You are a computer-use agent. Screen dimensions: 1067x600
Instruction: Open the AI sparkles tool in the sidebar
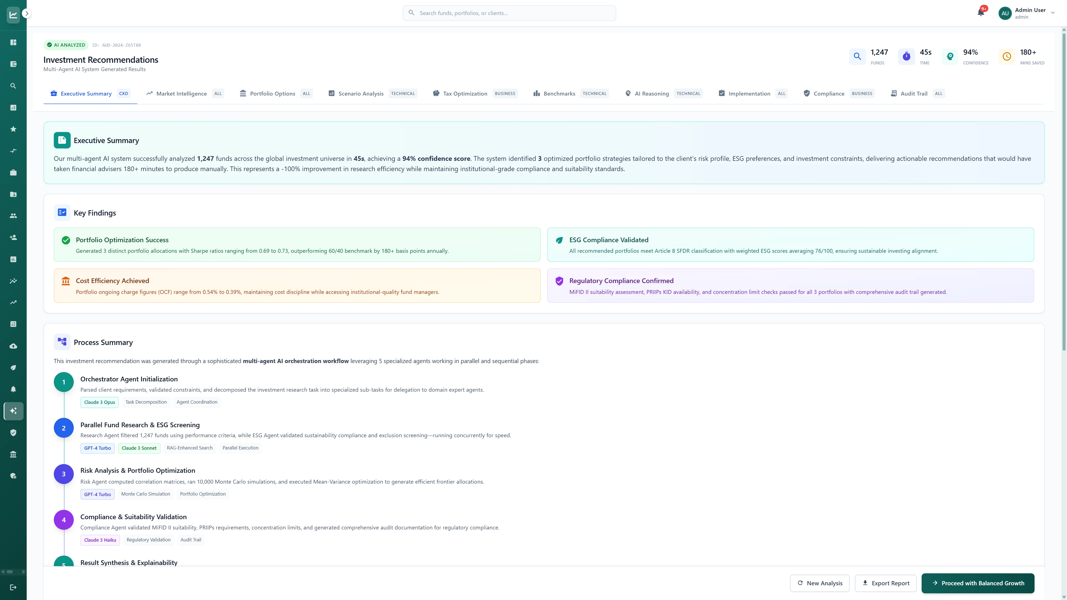tap(13, 411)
